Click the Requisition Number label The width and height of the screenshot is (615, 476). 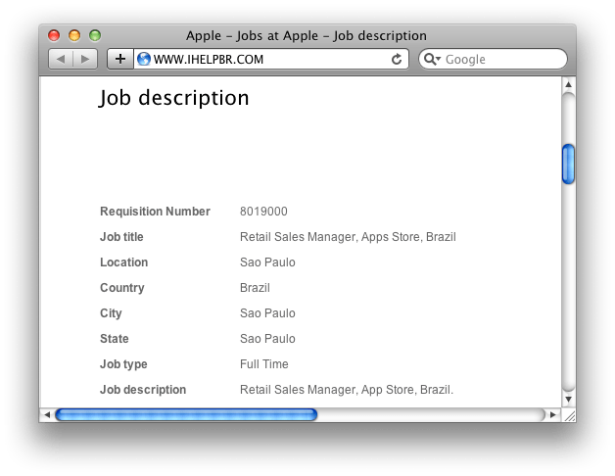(155, 212)
